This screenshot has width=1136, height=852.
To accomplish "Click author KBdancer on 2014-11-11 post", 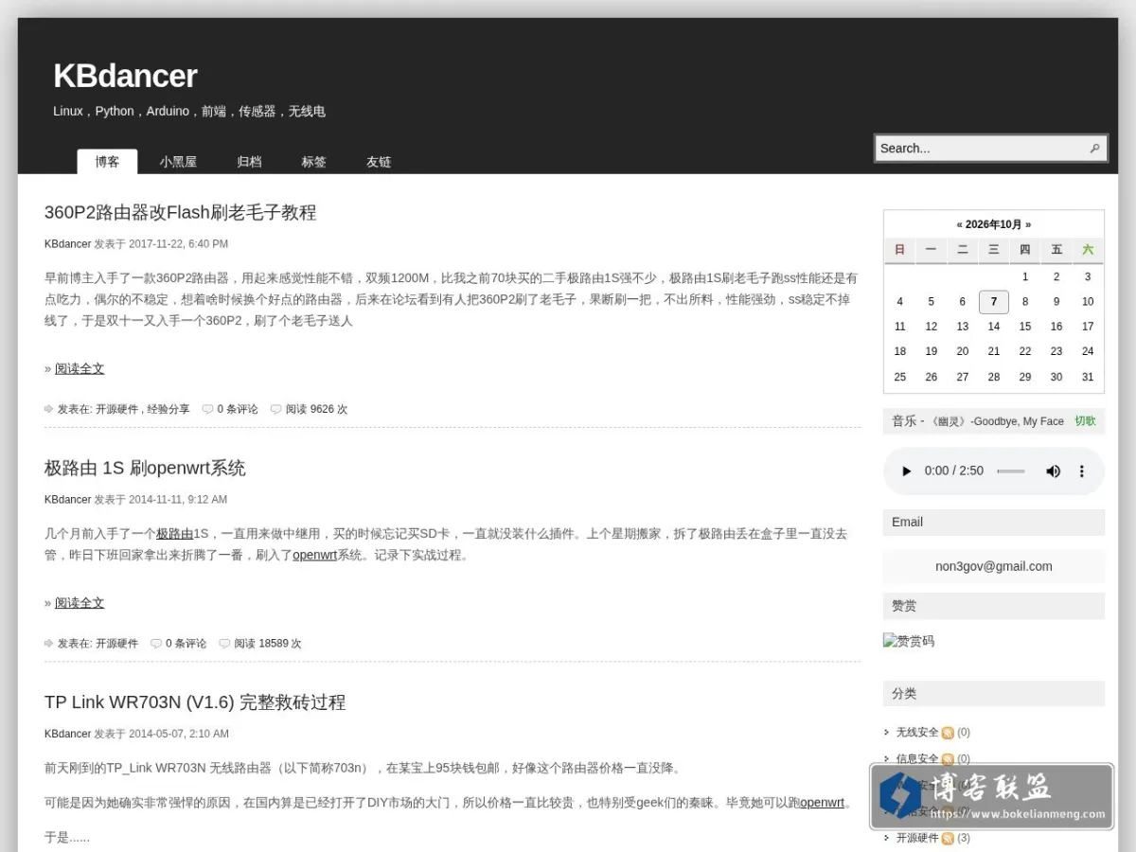I will point(68,500).
